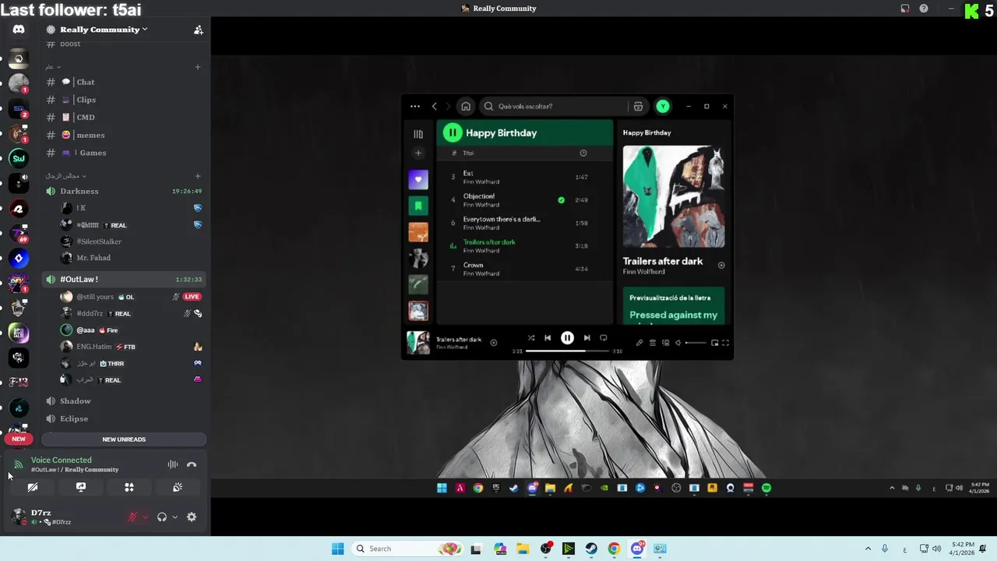Screen dimensions: 997x561
Task: Select user Mr. Fahad in Darkness channel
Action: coord(93,258)
